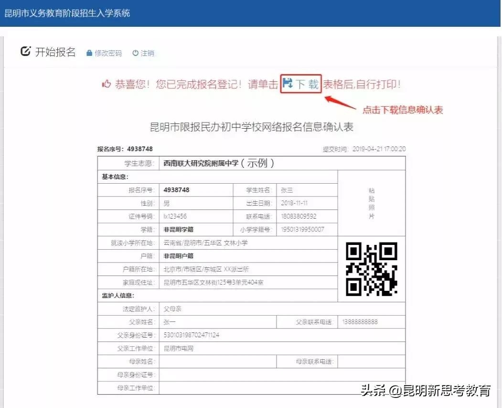
Task: Click the 粘贴照片 photo placeholder area
Action: point(372,203)
